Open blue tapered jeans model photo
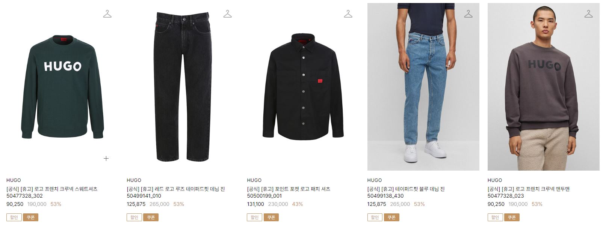 click(423, 87)
